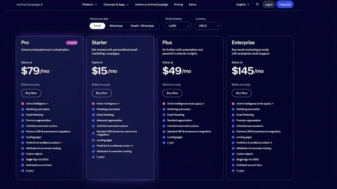Click checkmark next to Enterprise Premium segmentation
The image size is (337, 189).
233,120
